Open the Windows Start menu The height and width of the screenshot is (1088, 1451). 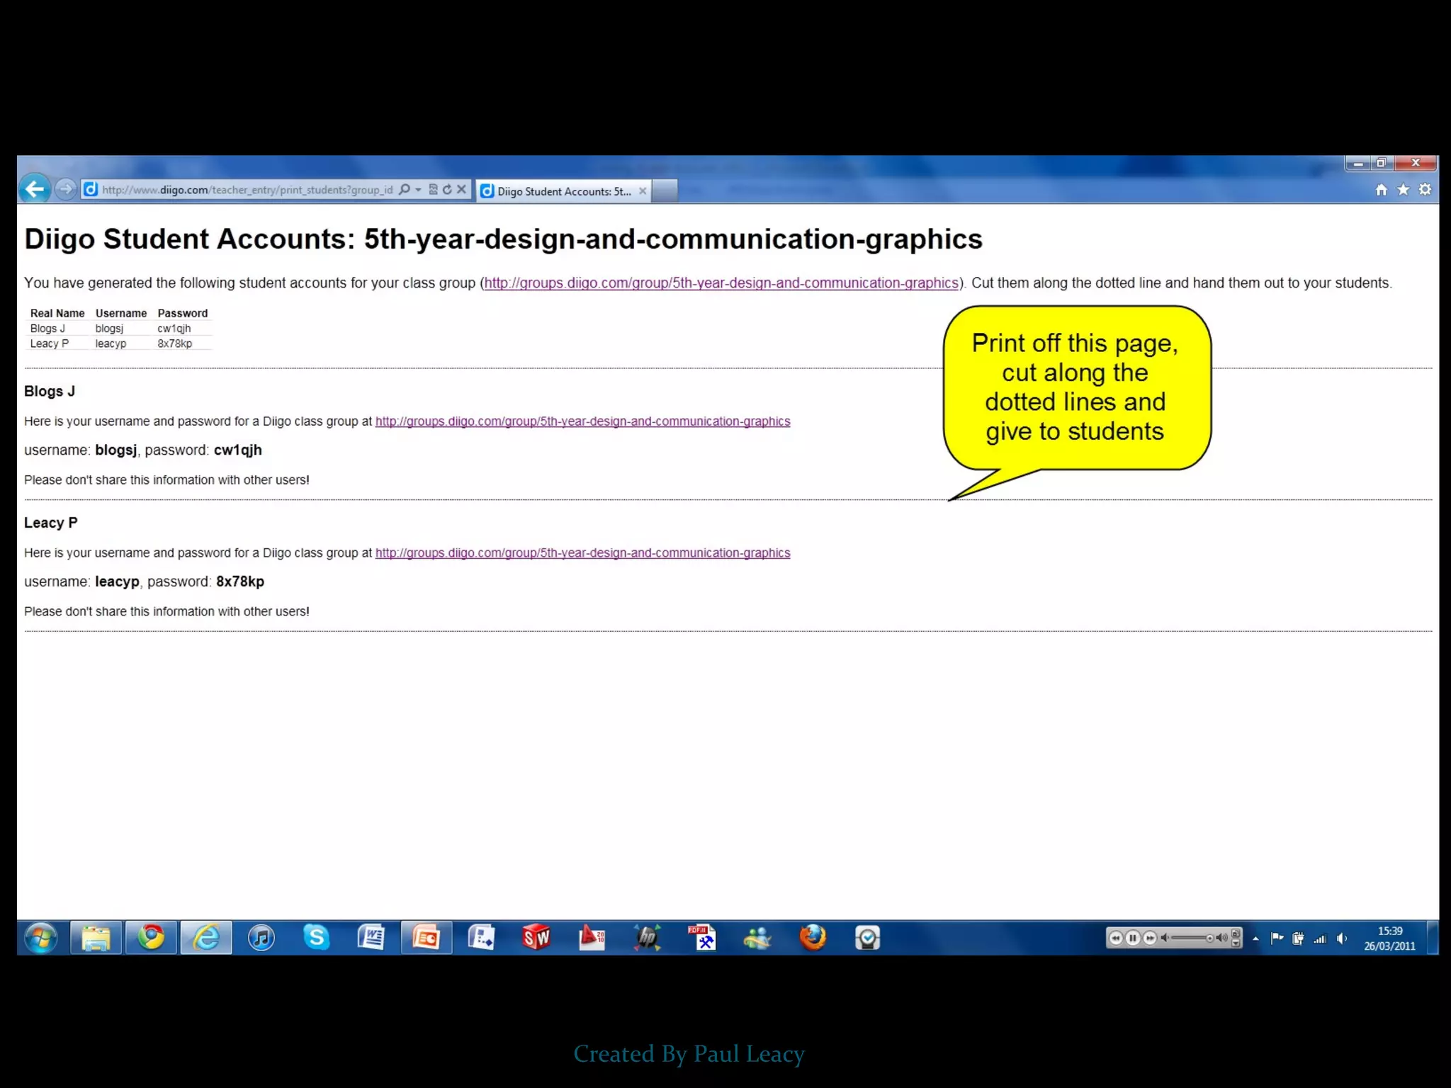(41, 939)
